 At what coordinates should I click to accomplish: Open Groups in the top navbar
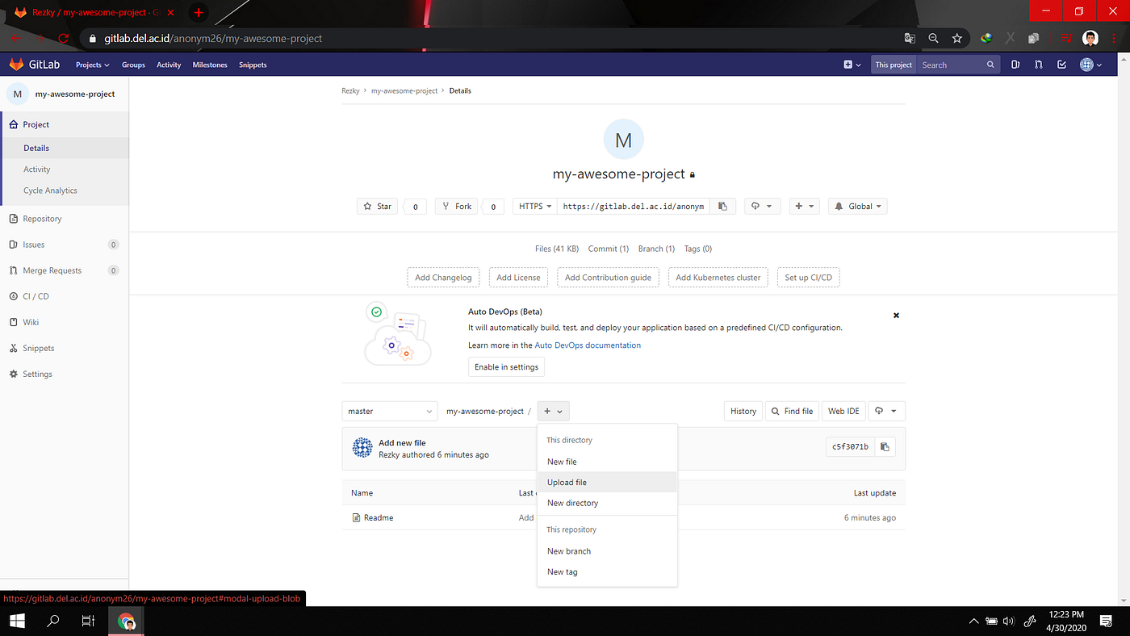(133, 65)
